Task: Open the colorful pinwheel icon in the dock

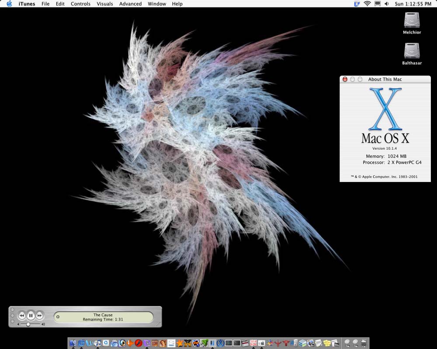Action: coord(270,343)
